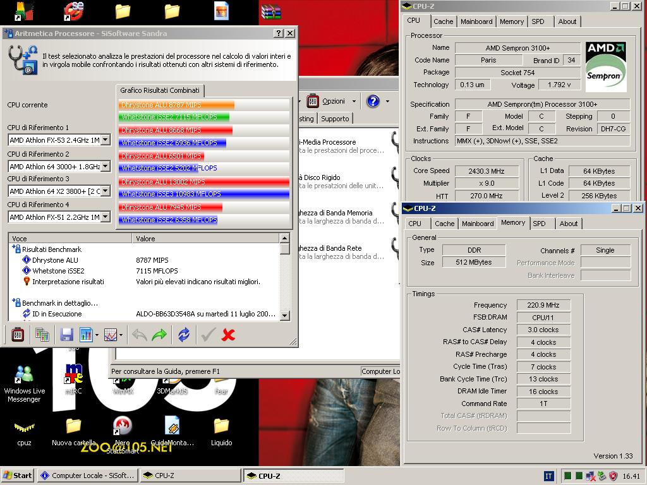This screenshot has width=647, height=485.
Task: Click the results list scrollbar up arrow
Action: (285, 238)
